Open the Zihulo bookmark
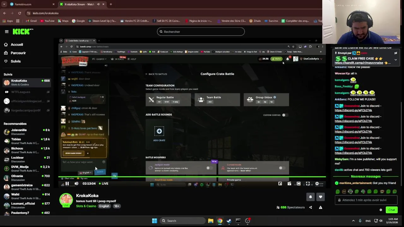The width and height of the screenshot is (404, 227). (x=255, y=21)
